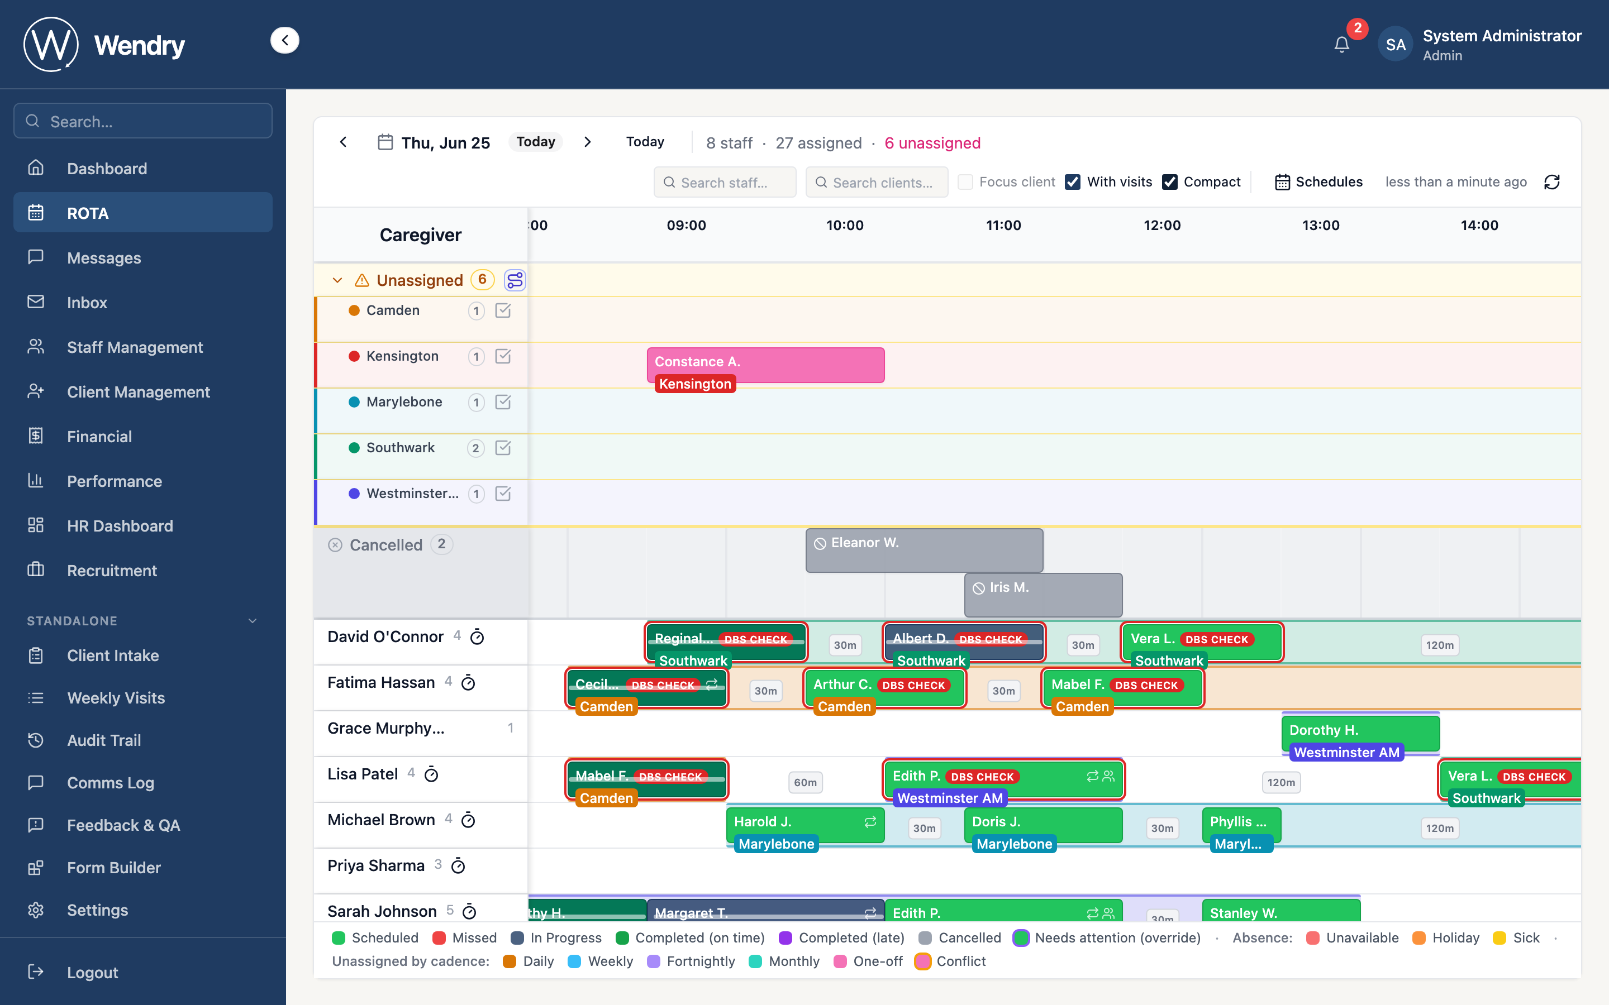Expand the Marylebone unassigned row

pyautogui.click(x=422, y=411)
